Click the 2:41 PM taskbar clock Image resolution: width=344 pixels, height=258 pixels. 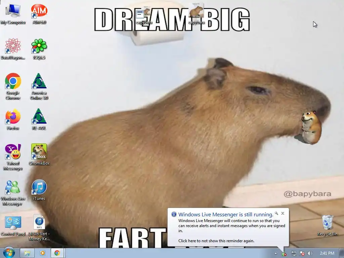tap(327, 253)
